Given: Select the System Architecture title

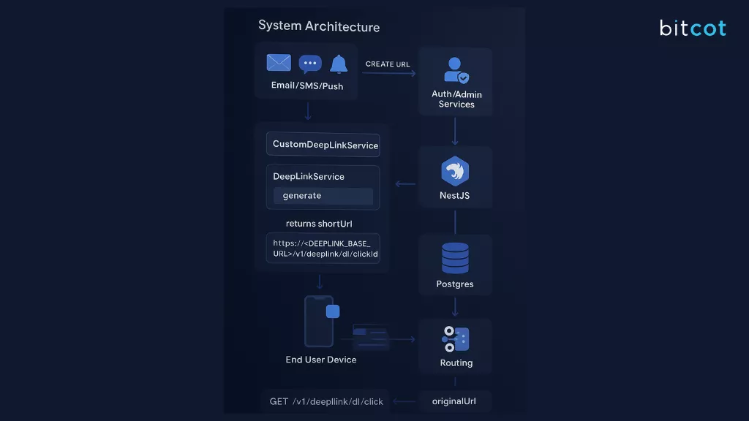Looking at the screenshot, I should click(318, 26).
